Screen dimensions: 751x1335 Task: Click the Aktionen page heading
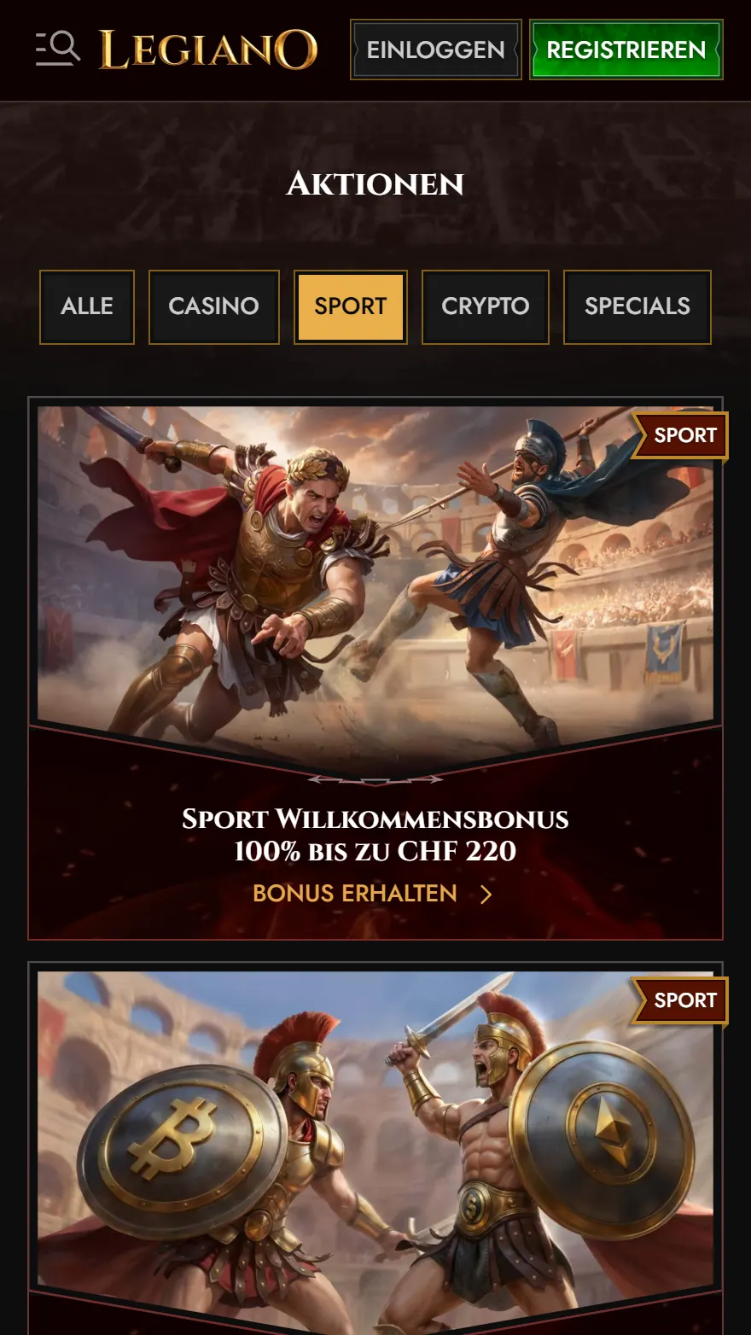(375, 184)
